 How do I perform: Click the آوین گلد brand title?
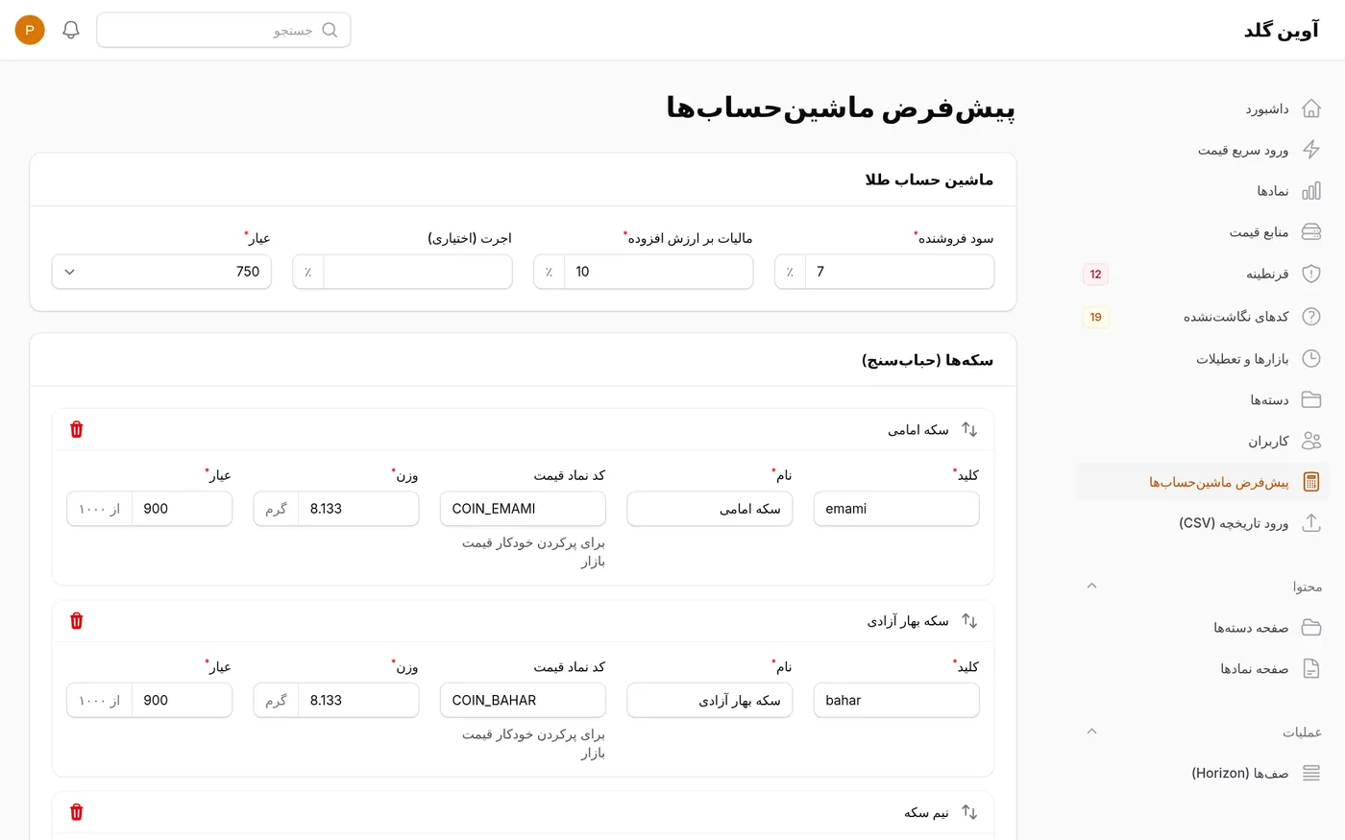pyautogui.click(x=1282, y=30)
